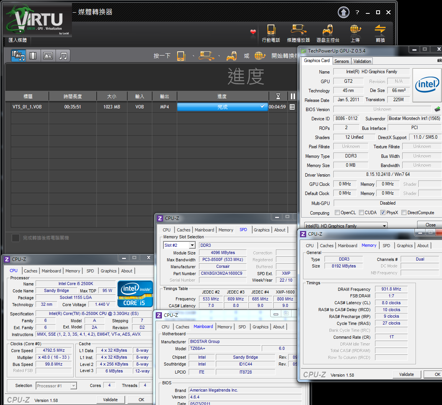Open Graphics tab in the CPU-Z SPD window
Viewport: 442px width, 405px height.
262,230
